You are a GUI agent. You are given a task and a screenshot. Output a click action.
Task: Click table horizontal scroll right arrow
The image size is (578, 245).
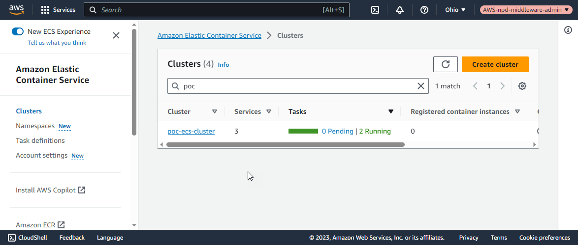click(535, 144)
